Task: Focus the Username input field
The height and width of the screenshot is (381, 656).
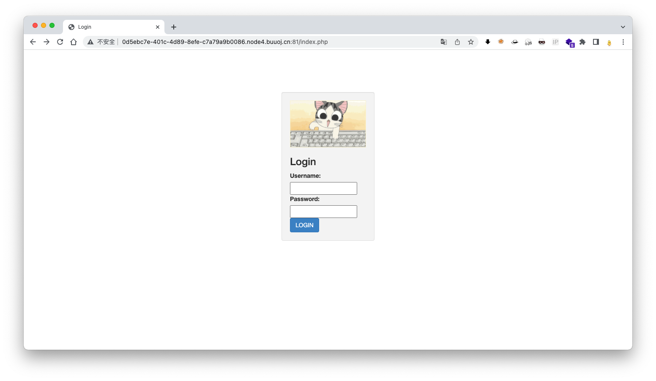Action: (x=323, y=188)
